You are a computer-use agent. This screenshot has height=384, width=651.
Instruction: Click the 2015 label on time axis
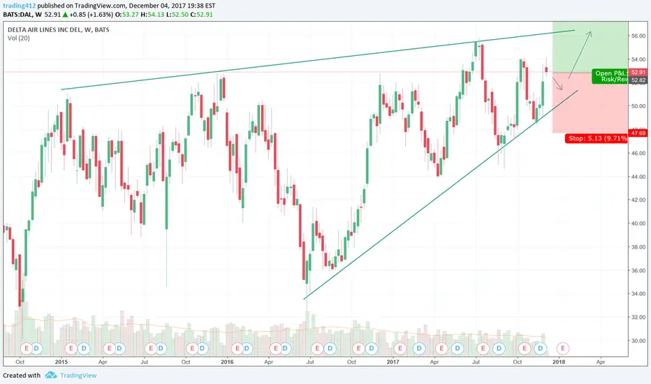[x=61, y=362]
